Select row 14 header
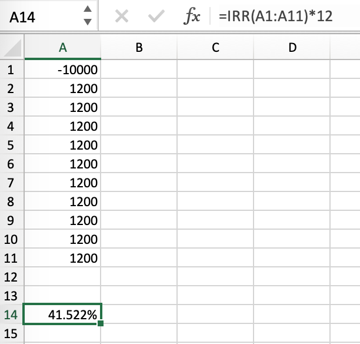The image size is (360, 344). pos(12,315)
